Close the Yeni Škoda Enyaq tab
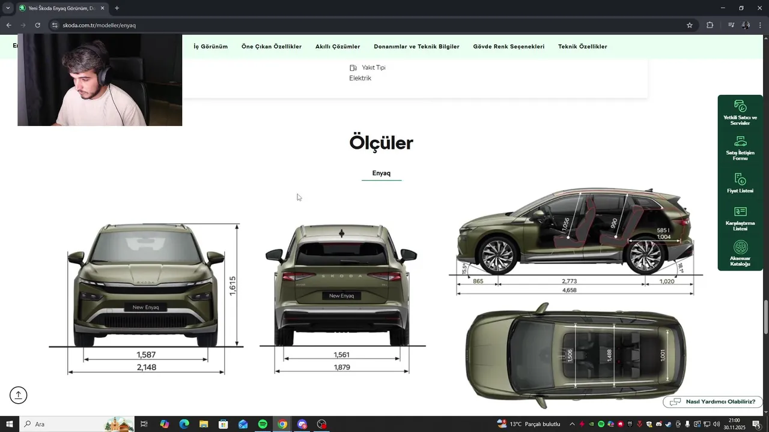The width and height of the screenshot is (769, 432). [102, 8]
